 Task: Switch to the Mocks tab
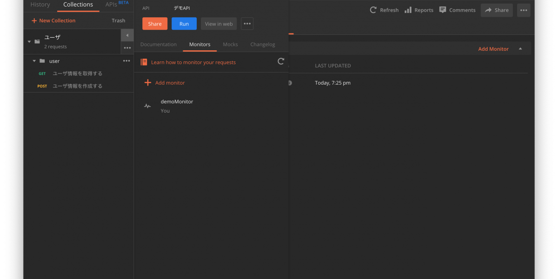(230, 45)
